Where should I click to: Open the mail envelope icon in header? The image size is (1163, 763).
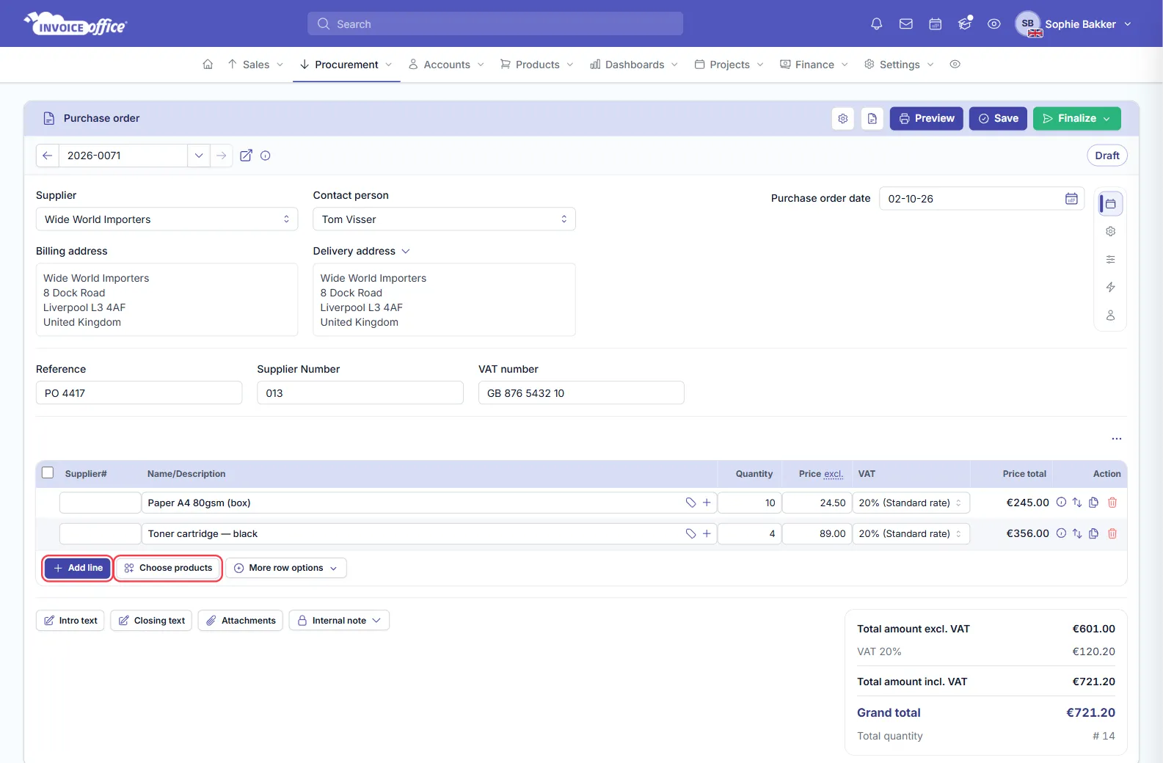pyautogui.click(x=905, y=24)
